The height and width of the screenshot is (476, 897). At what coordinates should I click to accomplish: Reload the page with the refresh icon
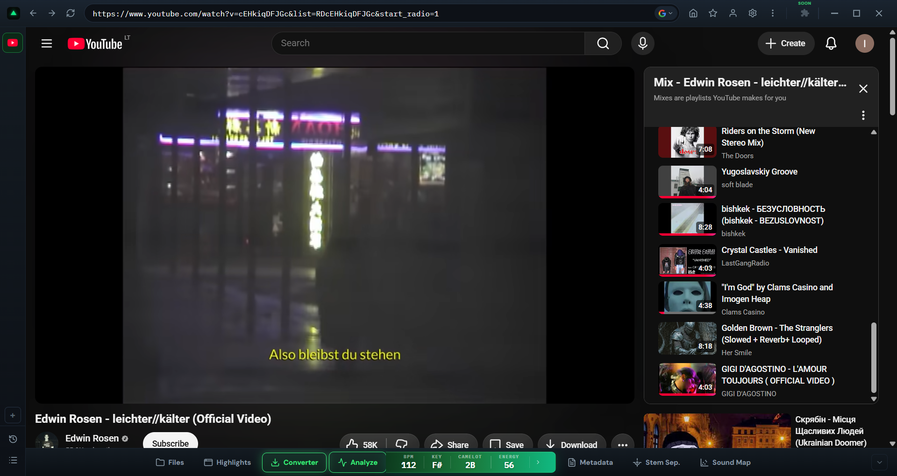71,13
